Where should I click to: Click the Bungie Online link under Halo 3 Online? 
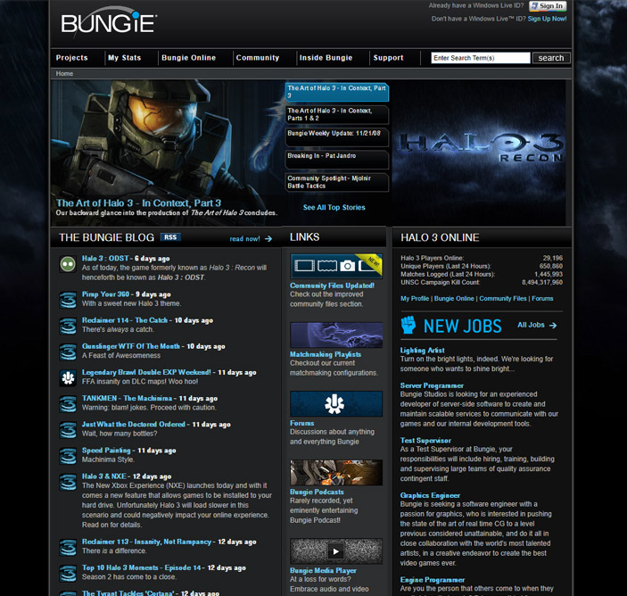[454, 298]
